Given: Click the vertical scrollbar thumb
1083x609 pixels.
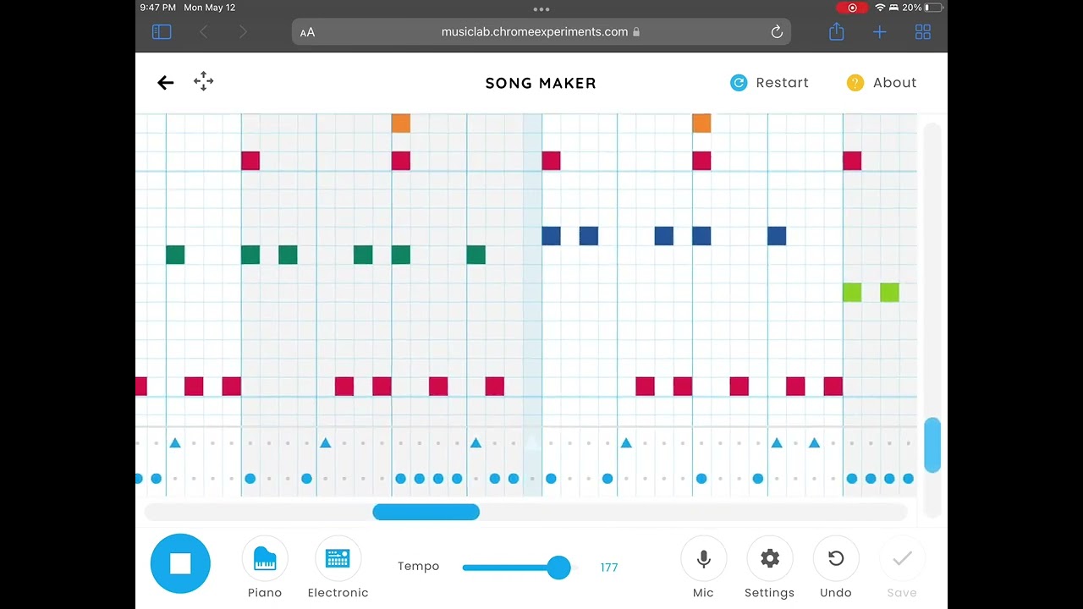Looking at the screenshot, I should (932, 445).
